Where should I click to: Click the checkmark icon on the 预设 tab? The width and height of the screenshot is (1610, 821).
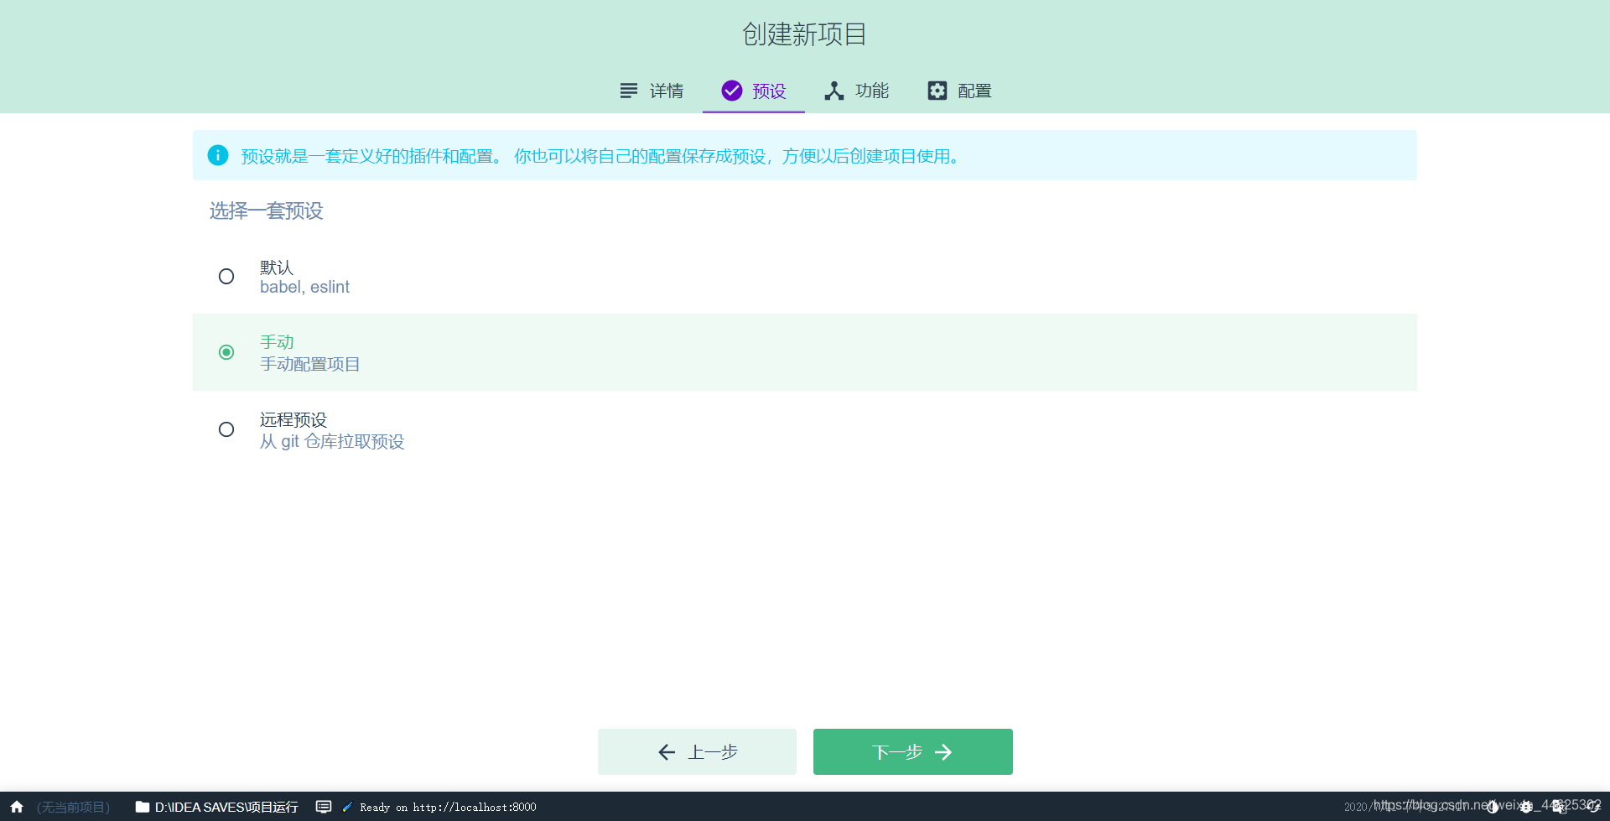pyautogui.click(x=732, y=91)
